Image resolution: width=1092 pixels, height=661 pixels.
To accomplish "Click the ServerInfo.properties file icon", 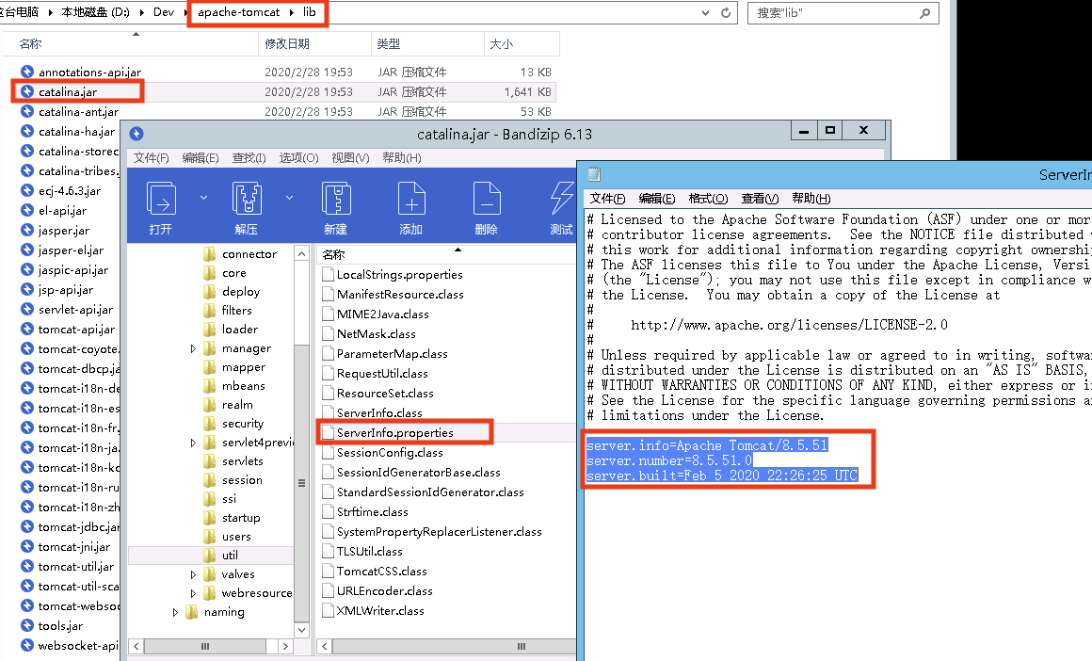I will point(328,432).
